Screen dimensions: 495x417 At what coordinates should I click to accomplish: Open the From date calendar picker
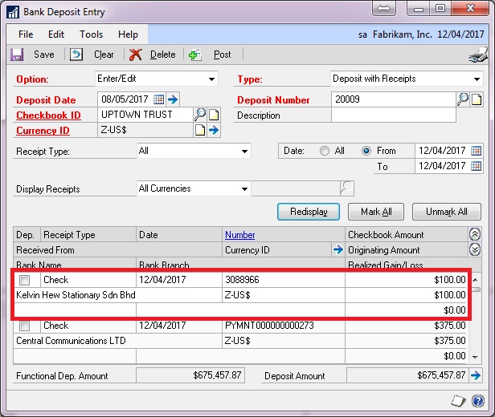click(476, 151)
